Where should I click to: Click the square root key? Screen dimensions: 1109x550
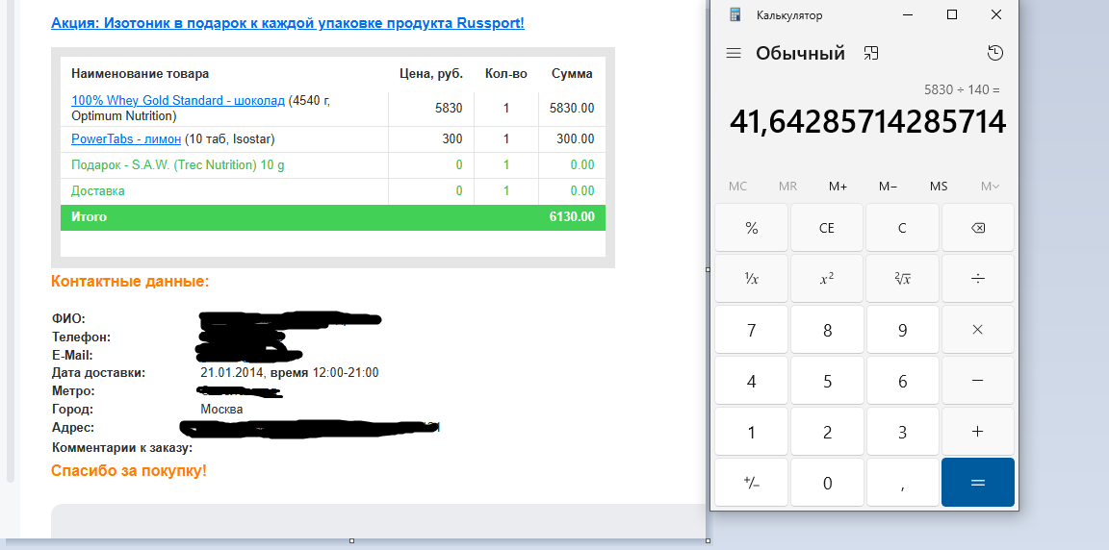(902, 278)
